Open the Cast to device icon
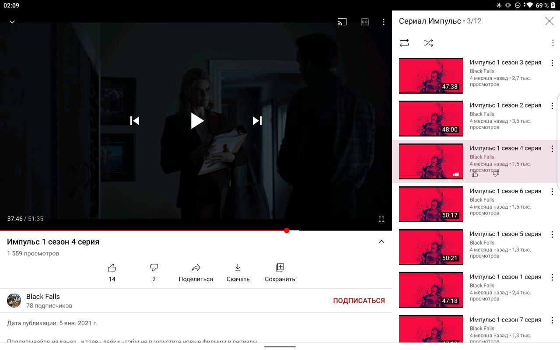 [342, 22]
